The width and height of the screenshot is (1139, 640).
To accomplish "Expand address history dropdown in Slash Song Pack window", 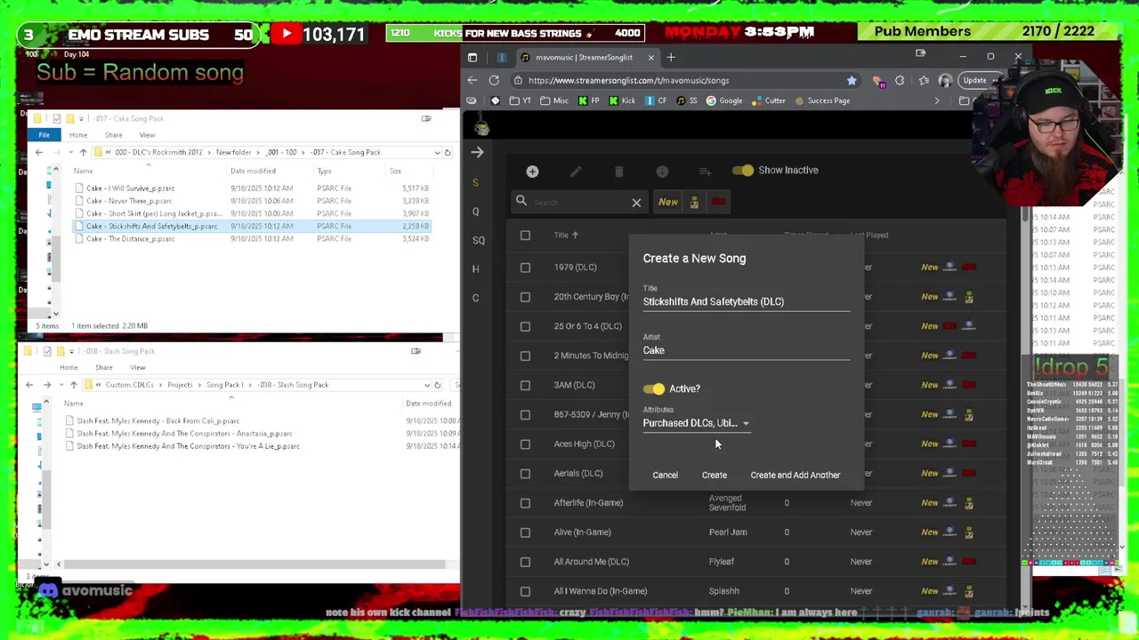I will coord(427,385).
